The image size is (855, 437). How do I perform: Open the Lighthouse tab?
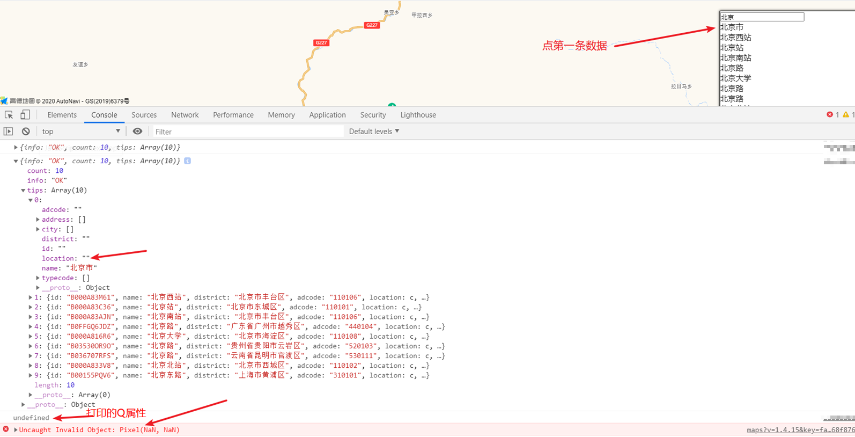click(418, 115)
